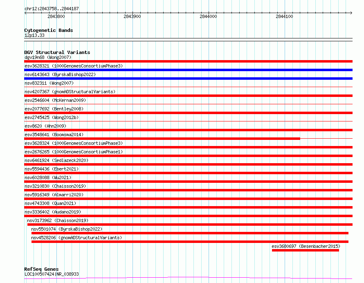Open nsv6028088 (Wu2021) variant entry
364x283 pixels.
(48, 177)
